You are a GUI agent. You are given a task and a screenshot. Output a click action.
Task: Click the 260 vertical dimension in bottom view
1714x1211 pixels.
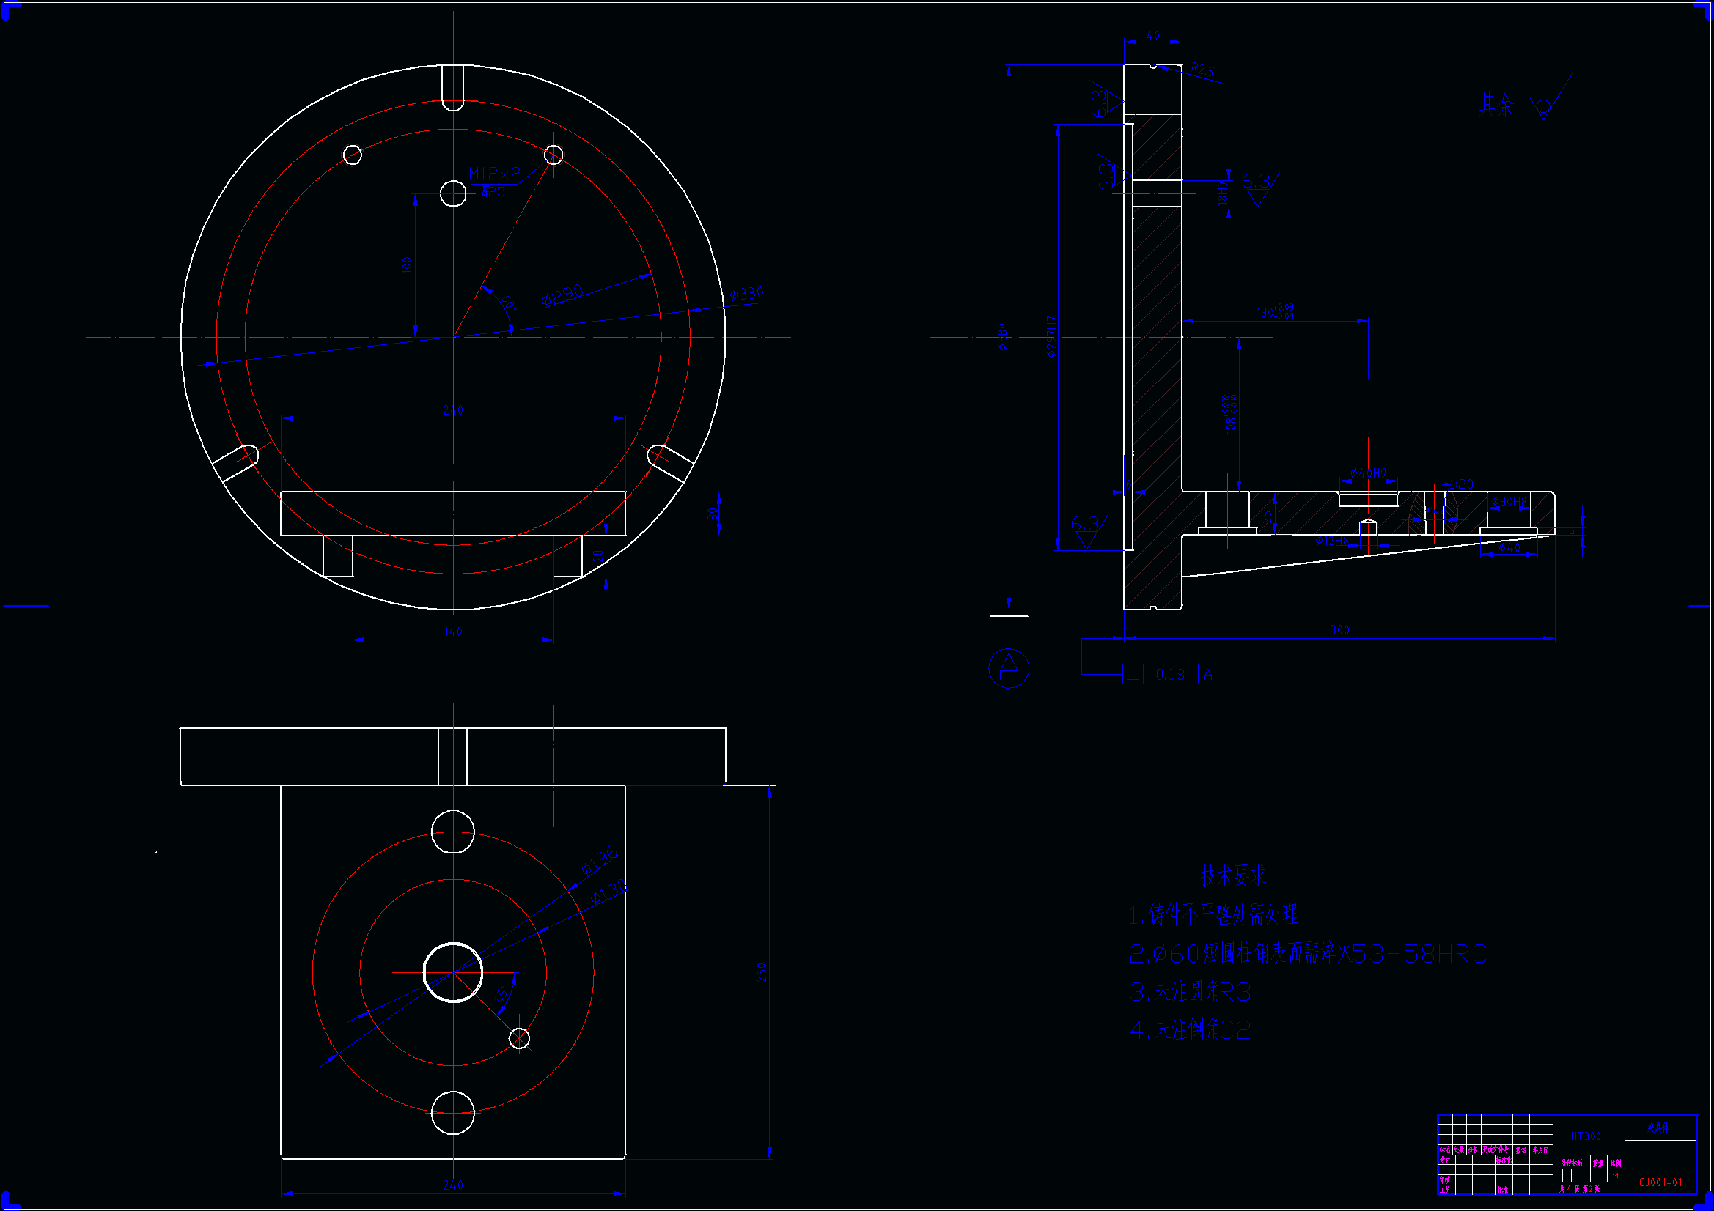click(x=762, y=971)
